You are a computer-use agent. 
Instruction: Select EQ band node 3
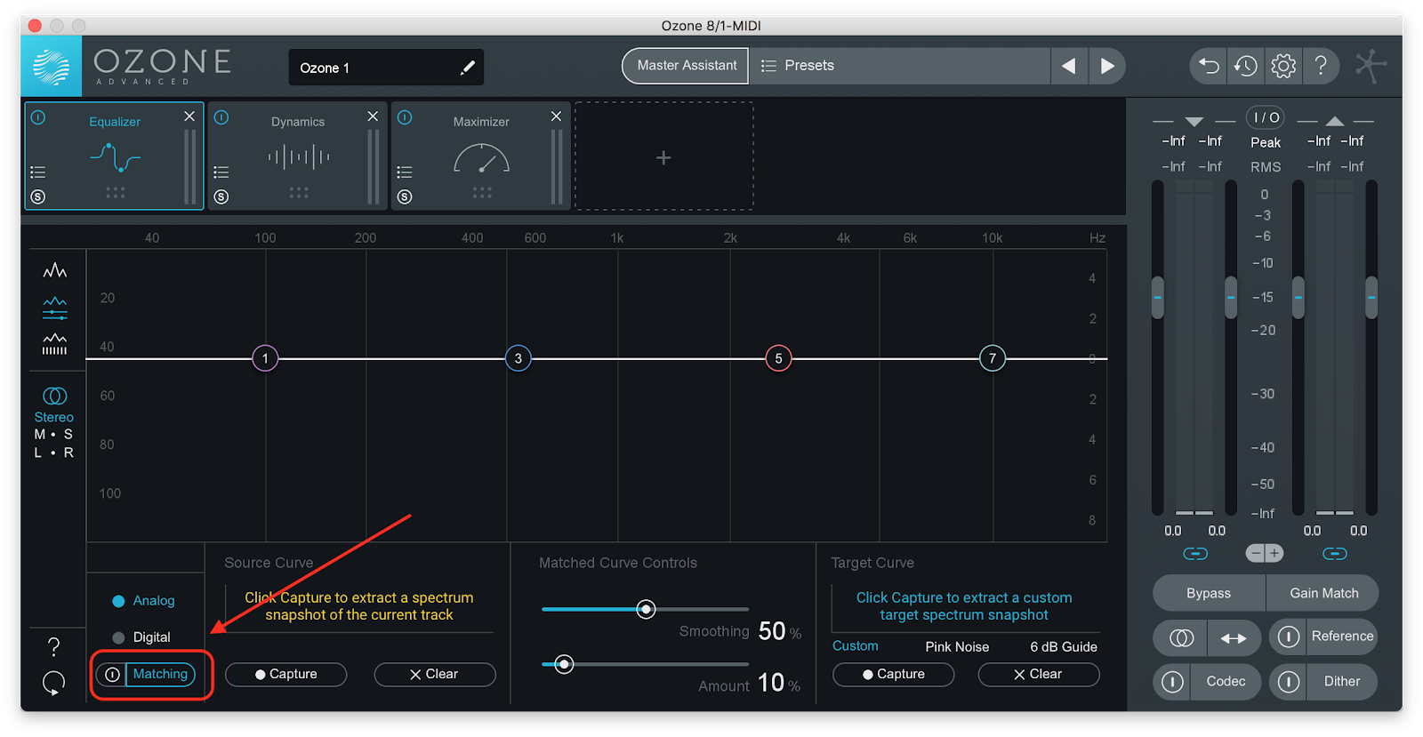pyautogui.click(x=519, y=358)
